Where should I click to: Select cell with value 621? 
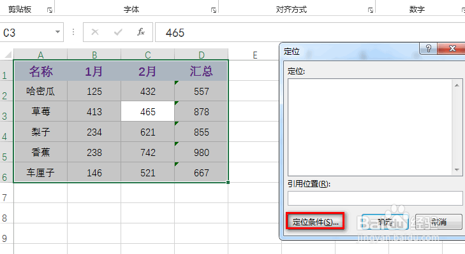[x=148, y=132]
